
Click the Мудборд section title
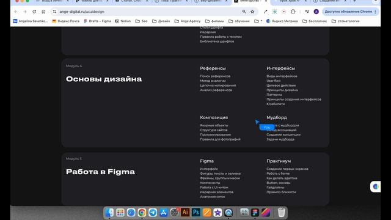coord(277,117)
